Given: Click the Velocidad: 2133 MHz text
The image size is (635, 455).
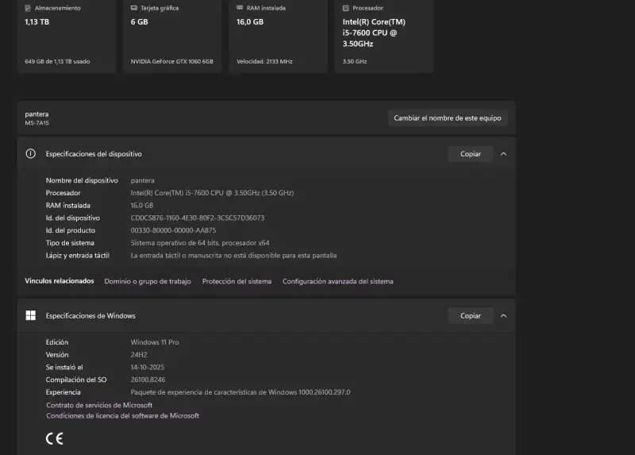Looking at the screenshot, I should [x=264, y=61].
